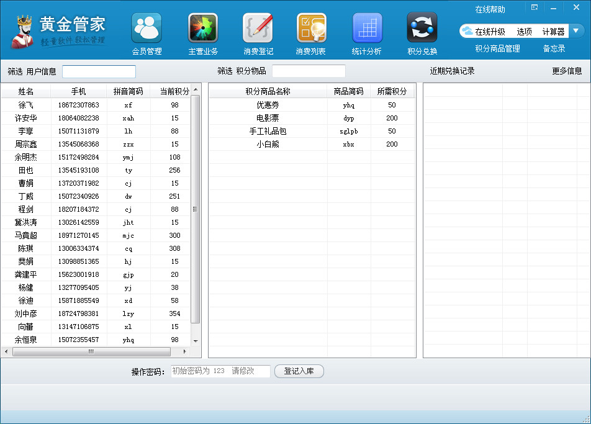Open 选项 options
Screen dimensions: 591x424
[524, 32]
